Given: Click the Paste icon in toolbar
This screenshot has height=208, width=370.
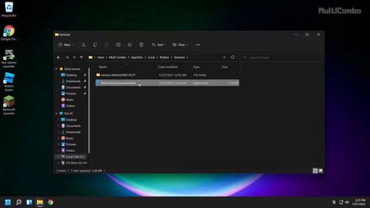Looking at the screenshot, I should click(x=106, y=45).
